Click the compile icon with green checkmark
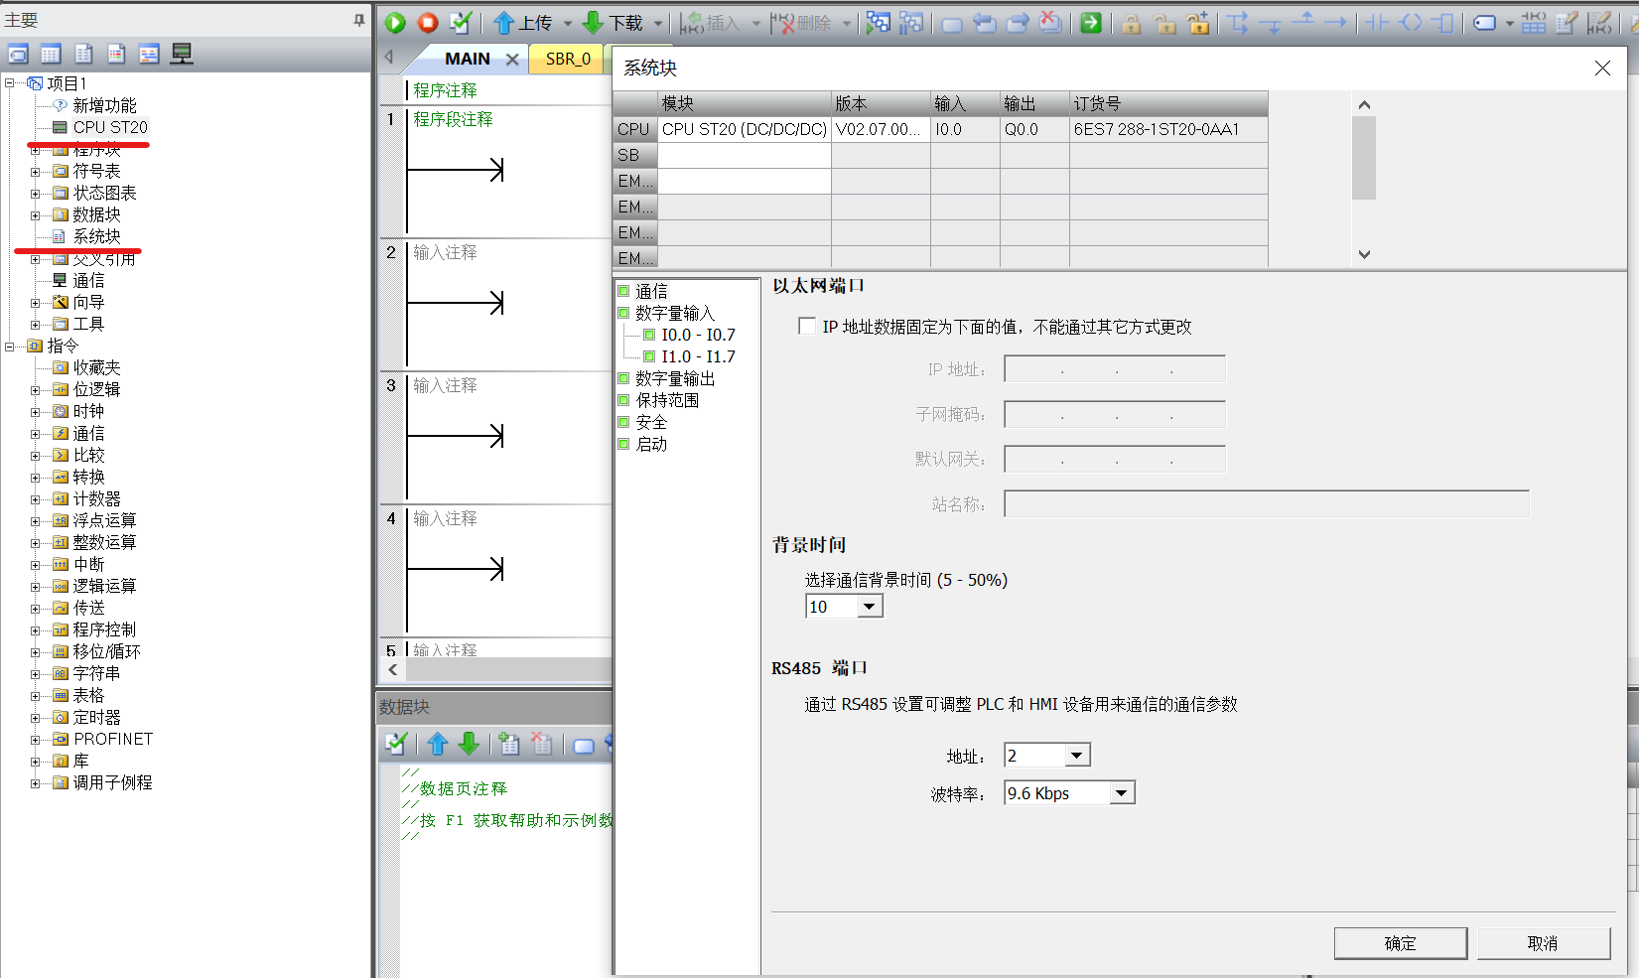The image size is (1639, 978). [x=461, y=23]
